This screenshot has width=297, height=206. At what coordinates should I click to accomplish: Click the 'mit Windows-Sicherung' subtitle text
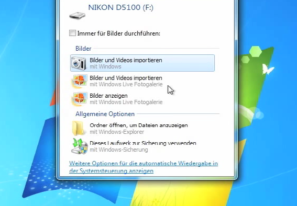[x=119, y=150]
